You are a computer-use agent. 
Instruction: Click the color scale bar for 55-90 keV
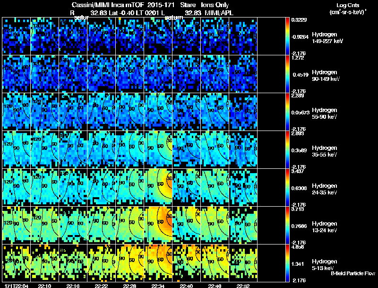click(287, 112)
